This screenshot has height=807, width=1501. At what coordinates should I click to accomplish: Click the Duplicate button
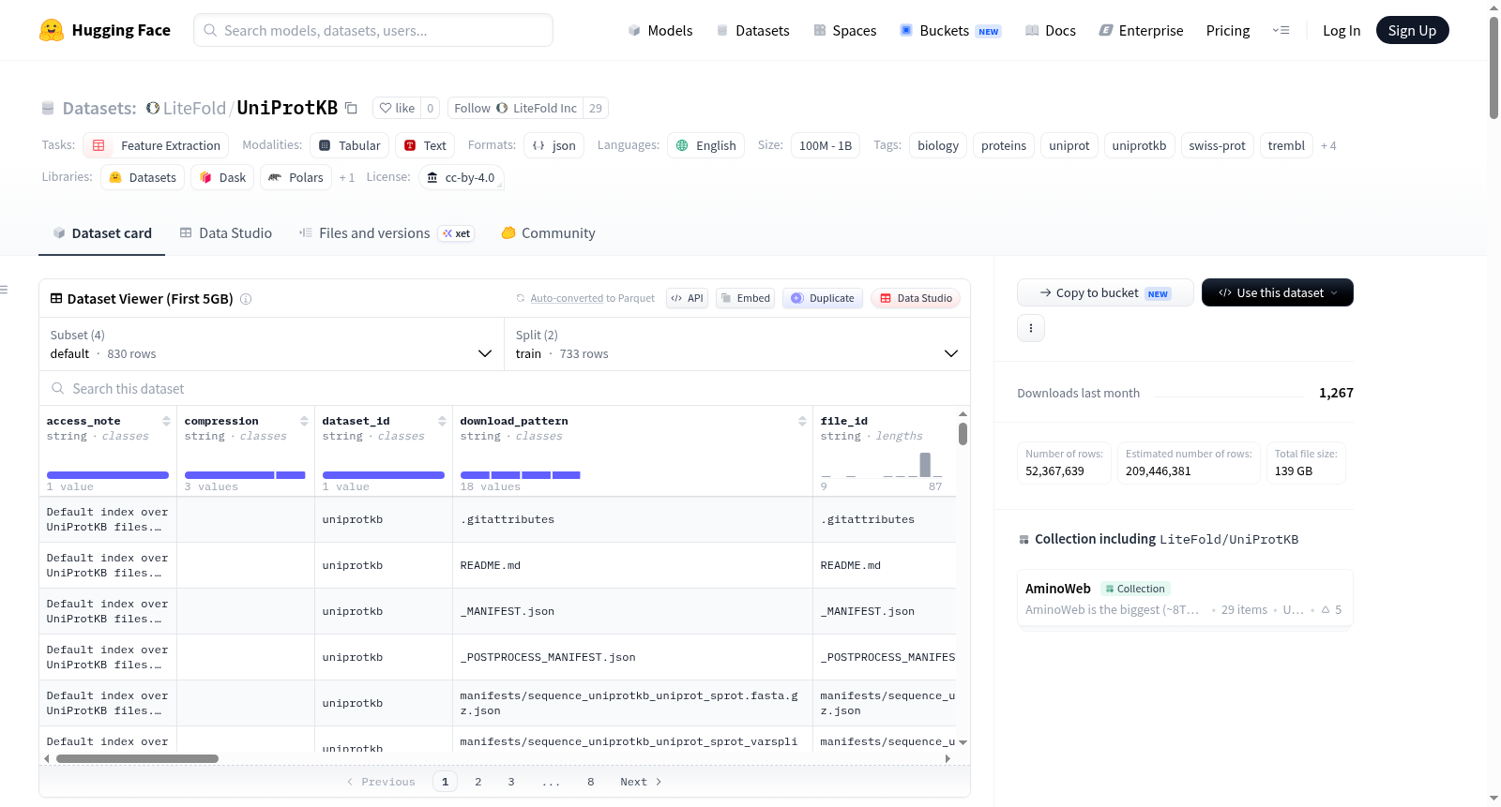click(823, 298)
